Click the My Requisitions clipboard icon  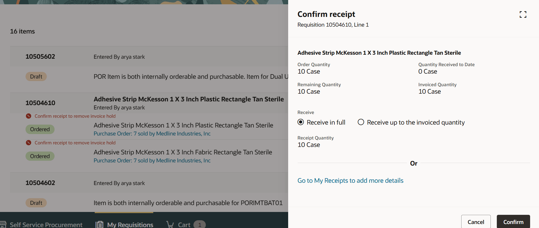click(x=99, y=225)
